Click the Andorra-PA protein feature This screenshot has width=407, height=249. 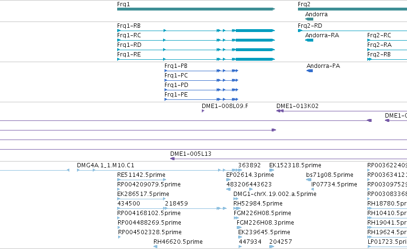[x=309, y=71]
